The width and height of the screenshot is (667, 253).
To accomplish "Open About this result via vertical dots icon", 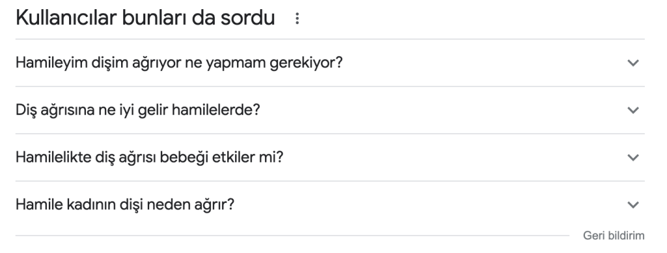I will tap(297, 18).
